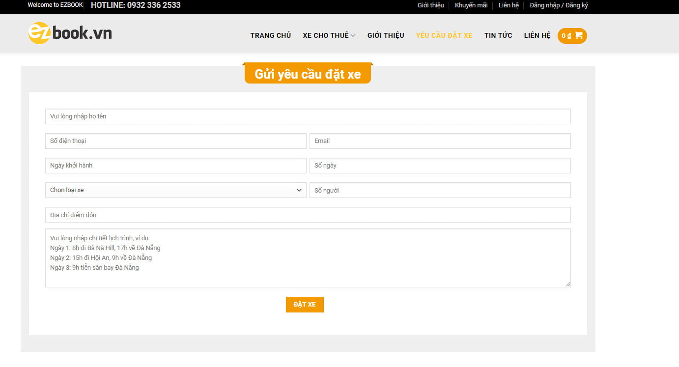679x367 pixels.
Task: Focus the họ tên input field
Action: 308,116
